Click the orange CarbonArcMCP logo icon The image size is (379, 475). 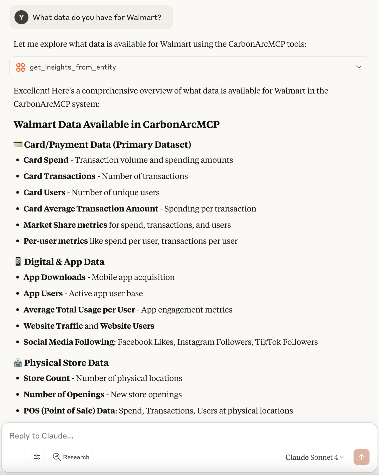point(21,67)
